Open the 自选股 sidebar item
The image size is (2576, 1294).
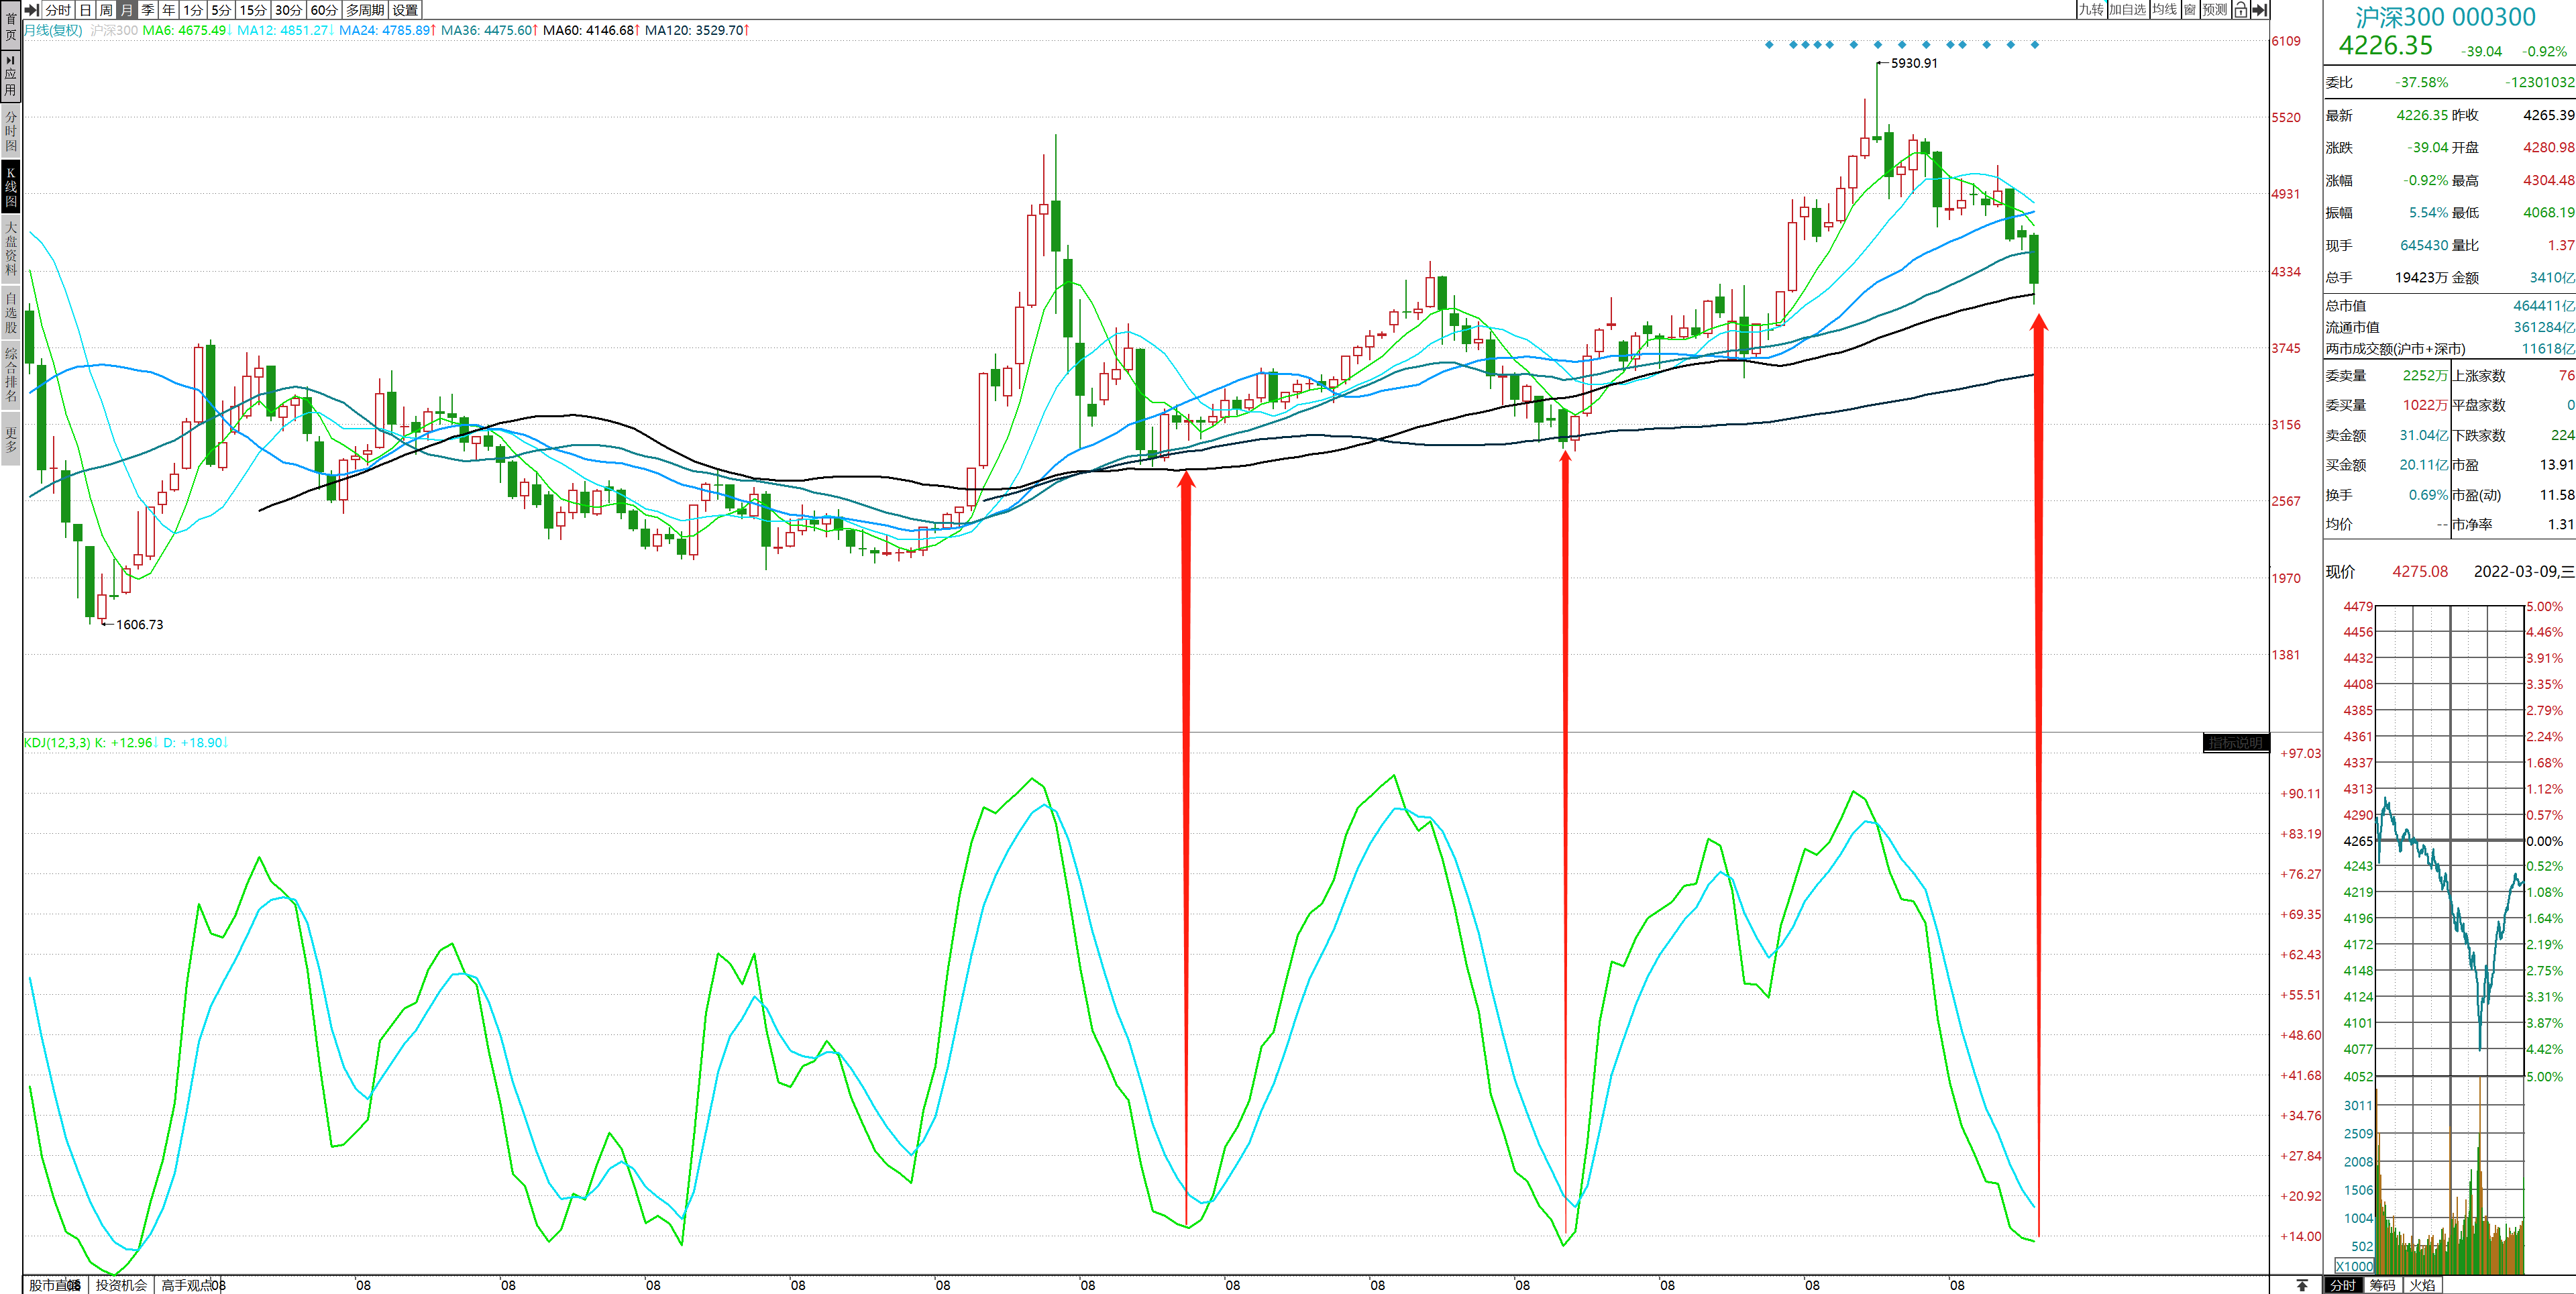pyautogui.click(x=11, y=313)
